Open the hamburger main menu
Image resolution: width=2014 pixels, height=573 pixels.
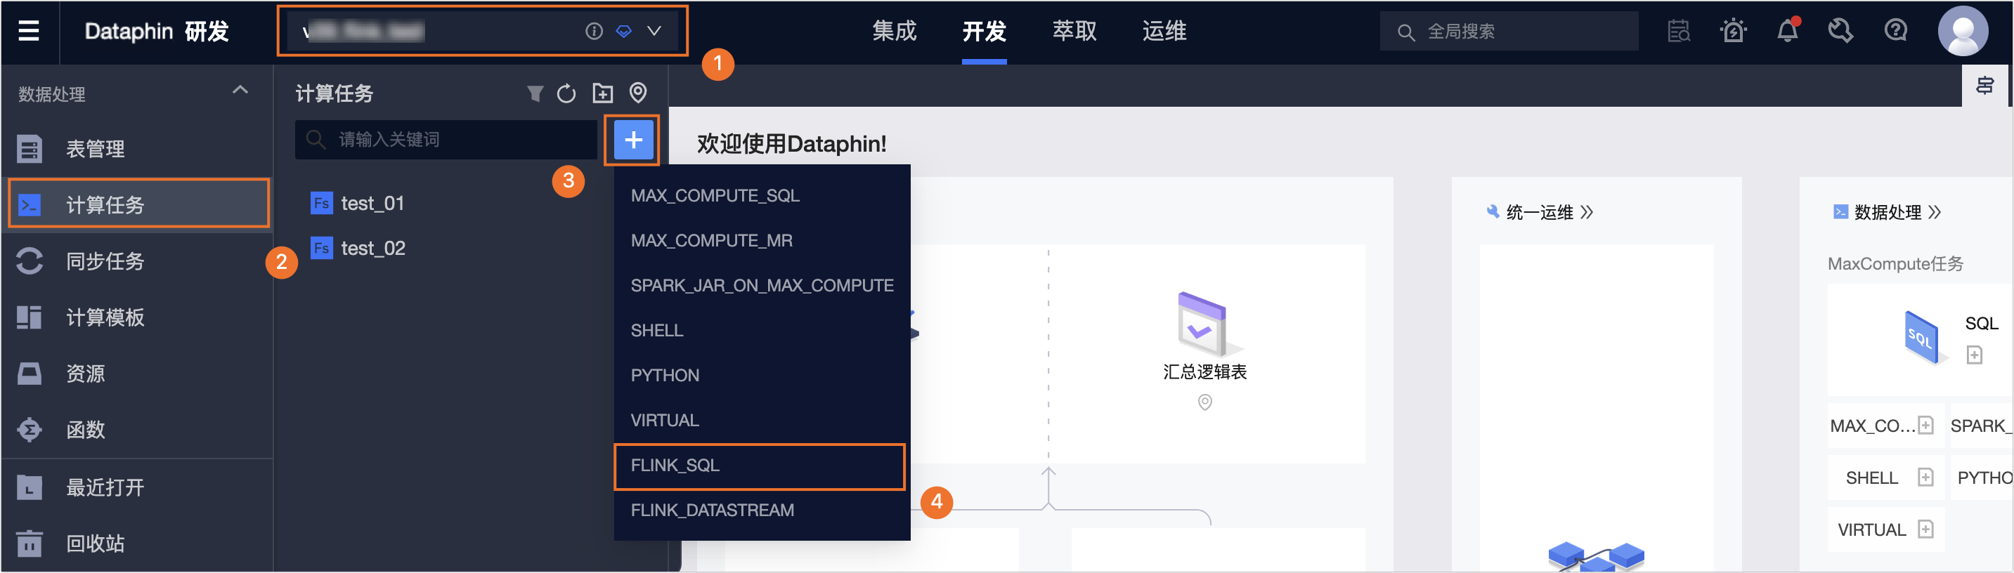click(x=29, y=32)
